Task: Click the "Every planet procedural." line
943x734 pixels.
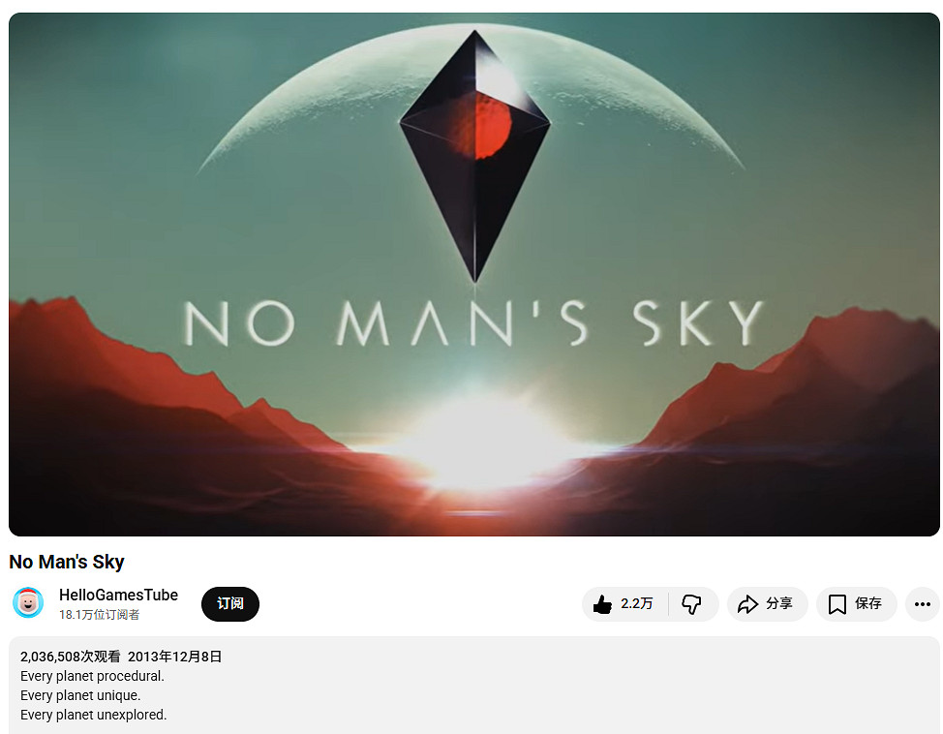Action: point(92,676)
